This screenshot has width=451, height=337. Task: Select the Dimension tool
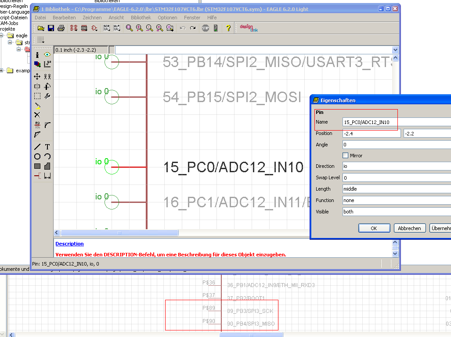click(x=47, y=176)
